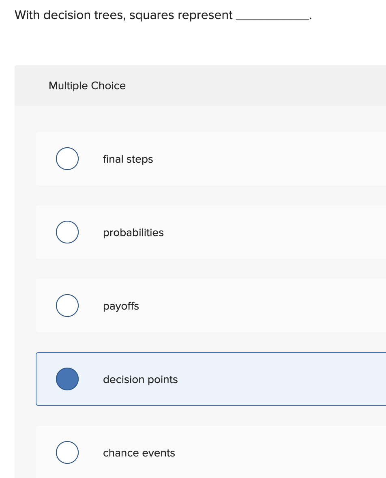386x478 pixels.
Task: Click the 'Multiple Choice' header label
Action: tap(87, 86)
